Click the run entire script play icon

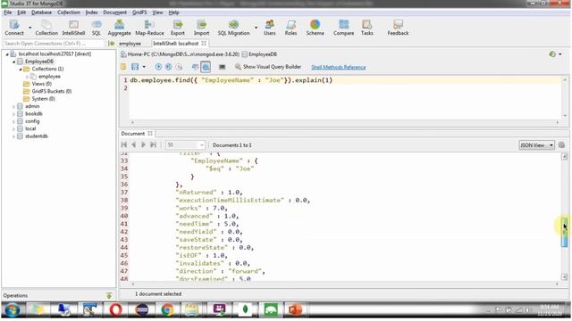click(158, 67)
